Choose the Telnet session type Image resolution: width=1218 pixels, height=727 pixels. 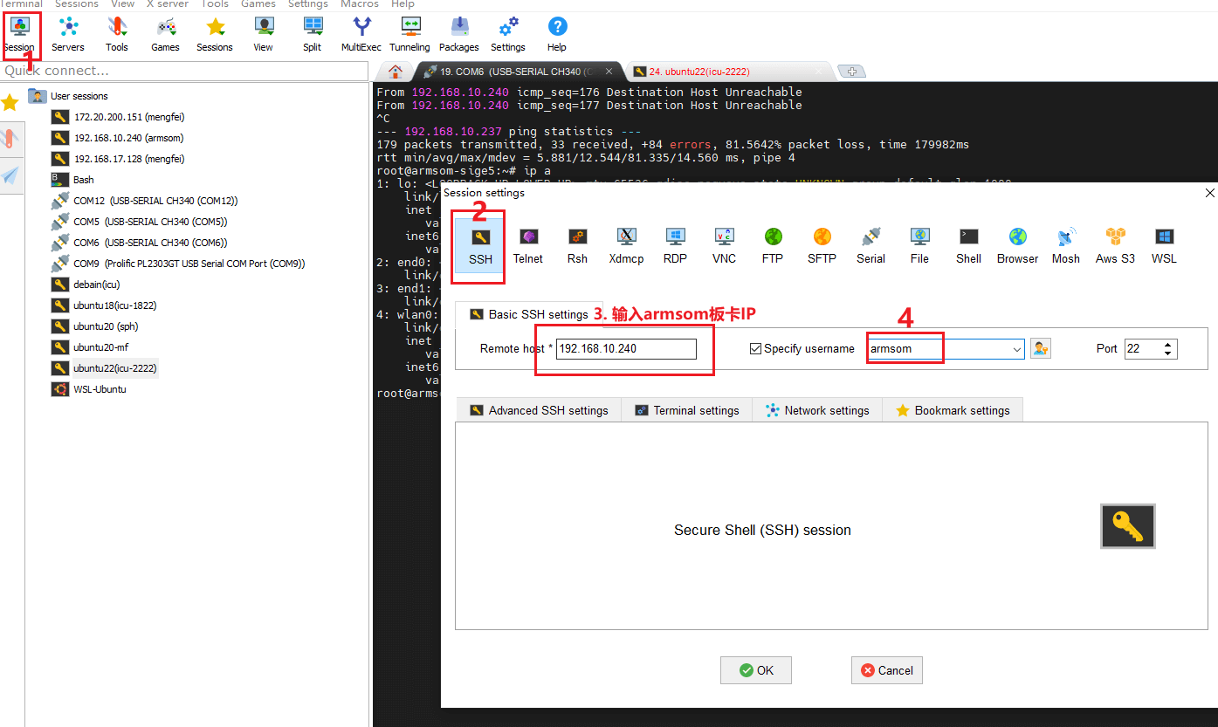point(527,244)
